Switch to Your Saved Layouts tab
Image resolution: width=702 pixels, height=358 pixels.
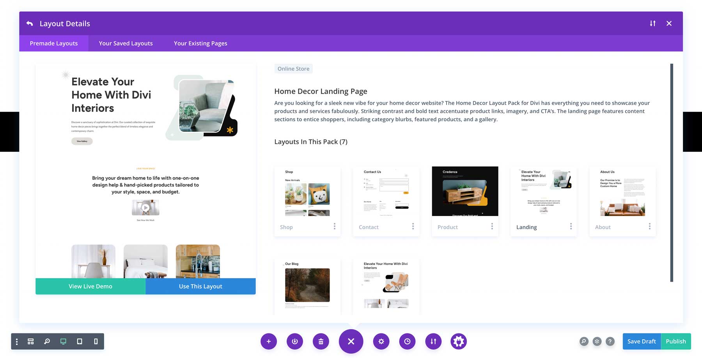coord(126,43)
